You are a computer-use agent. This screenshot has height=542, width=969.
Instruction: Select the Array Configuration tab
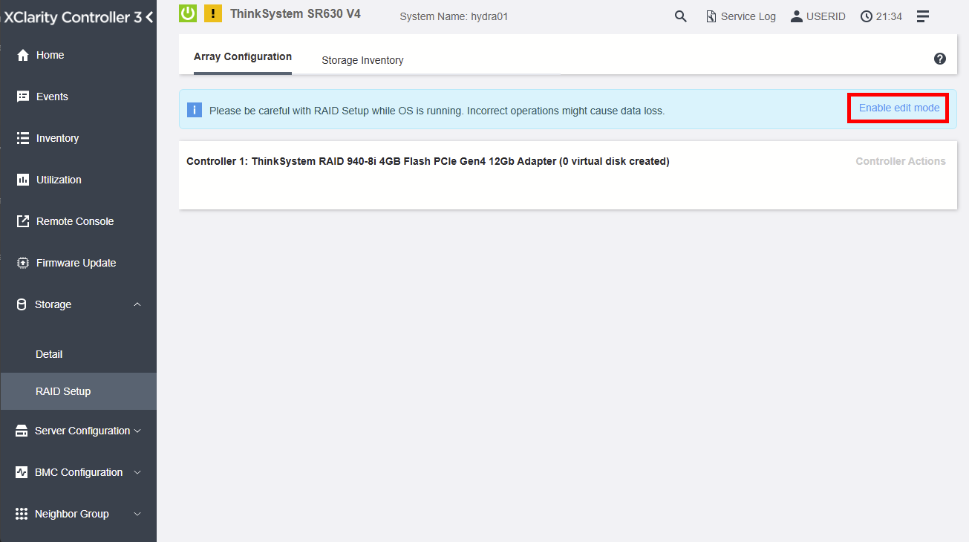point(243,56)
